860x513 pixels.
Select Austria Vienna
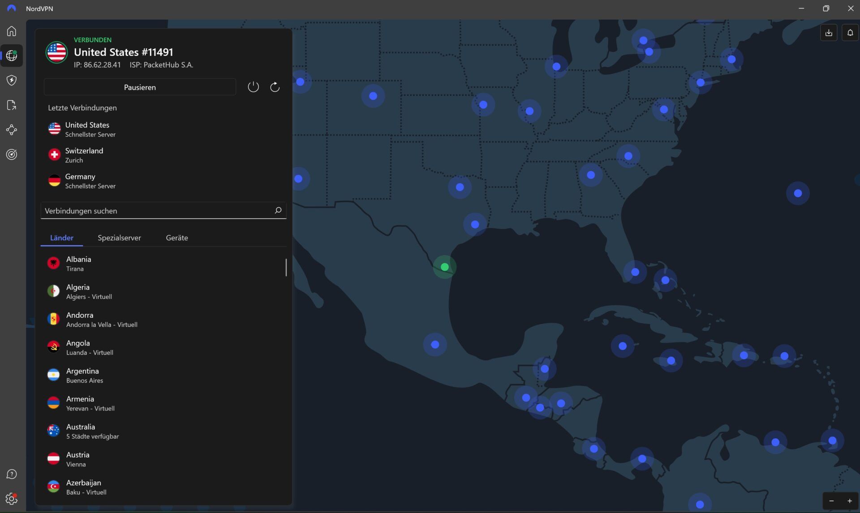point(163,459)
